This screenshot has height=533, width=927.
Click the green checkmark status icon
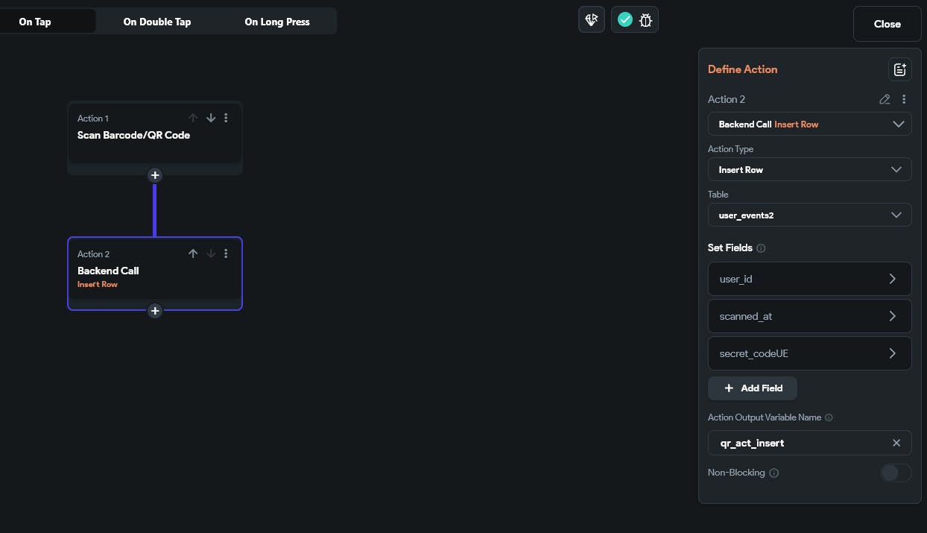coord(625,20)
